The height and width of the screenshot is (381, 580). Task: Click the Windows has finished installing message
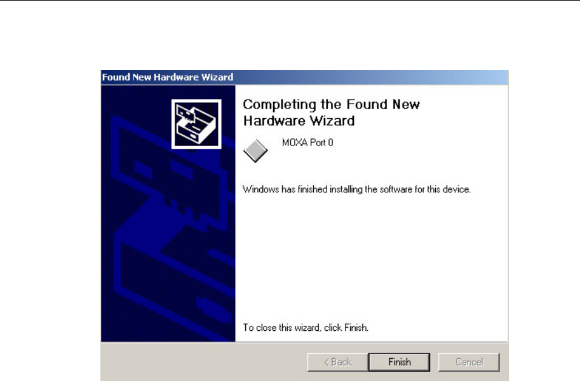356,189
